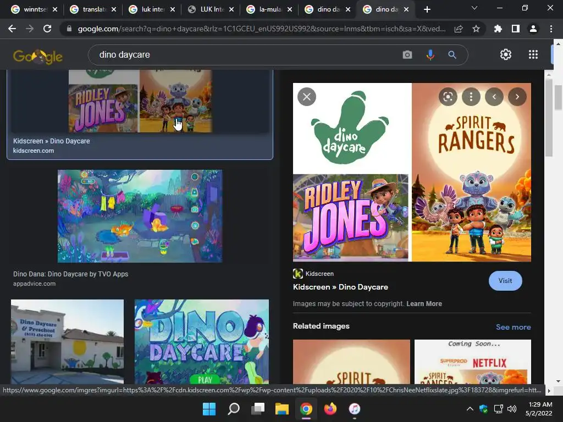Open the Chrome profile avatar
The height and width of the screenshot is (422, 563).
533,29
